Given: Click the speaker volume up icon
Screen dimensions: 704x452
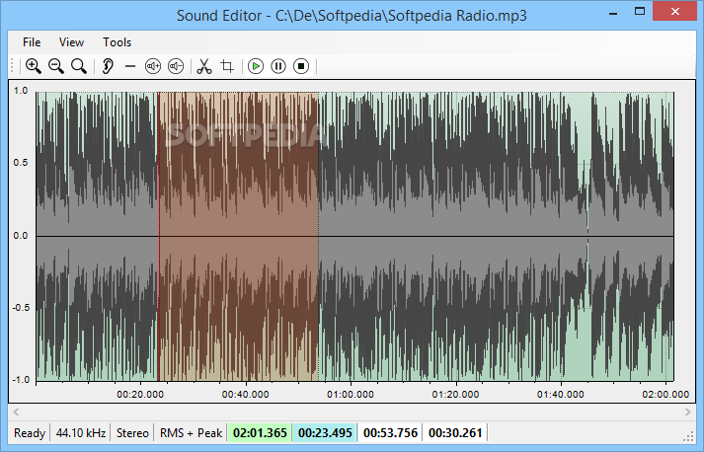Looking at the screenshot, I should pyautogui.click(x=153, y=66).
